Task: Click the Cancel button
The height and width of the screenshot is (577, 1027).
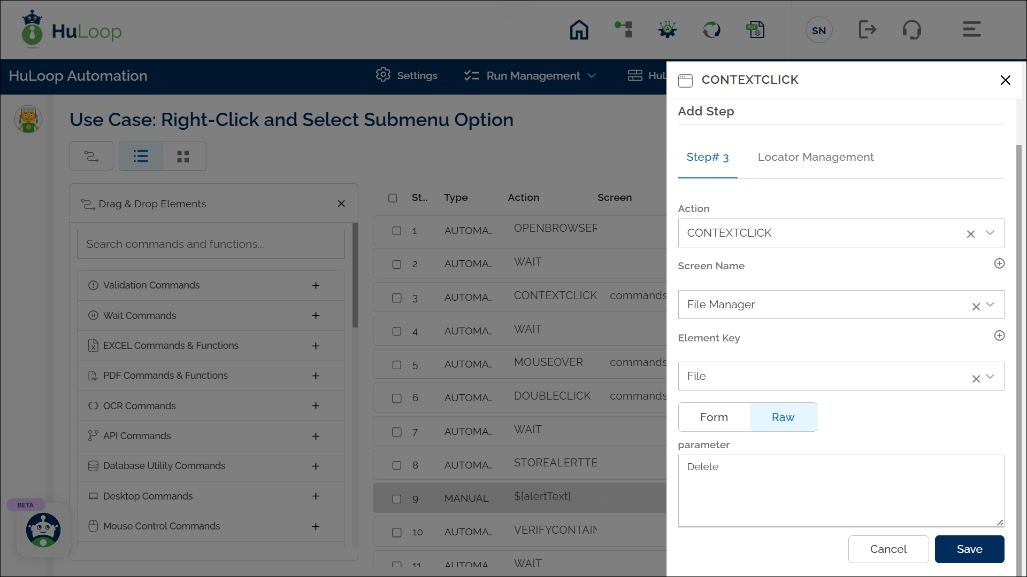Action: click(888, 549)
